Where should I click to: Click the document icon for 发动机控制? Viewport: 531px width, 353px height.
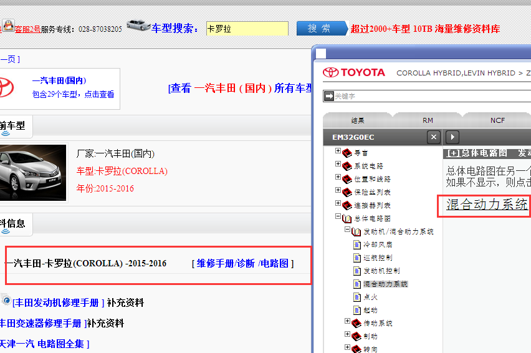(357, 271)
